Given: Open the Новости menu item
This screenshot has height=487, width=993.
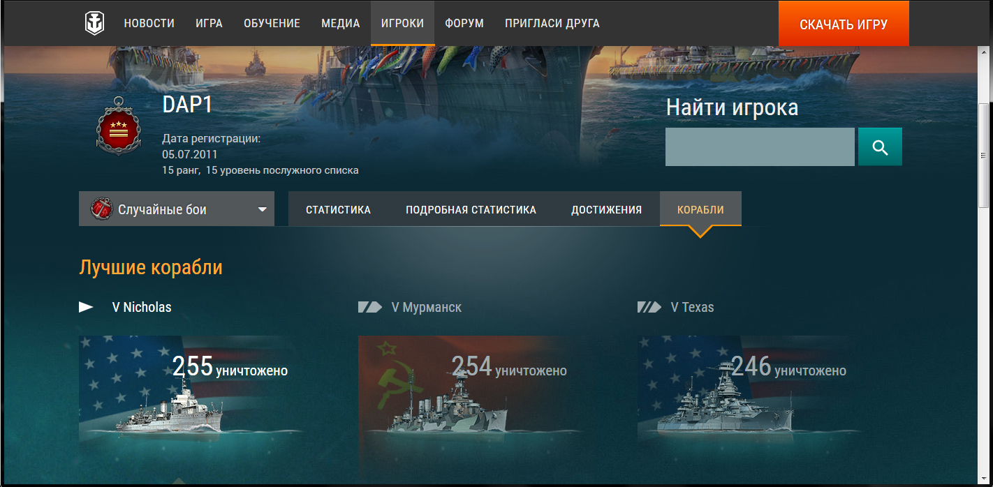Looking at the screenshot, I should click(149, 24).
